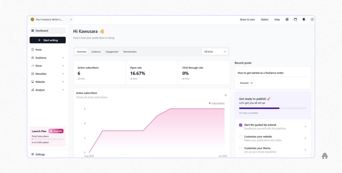Click the globe icon in the header
Screen dimensions: 342x173
pyautogui.click(x=287, y=19)
